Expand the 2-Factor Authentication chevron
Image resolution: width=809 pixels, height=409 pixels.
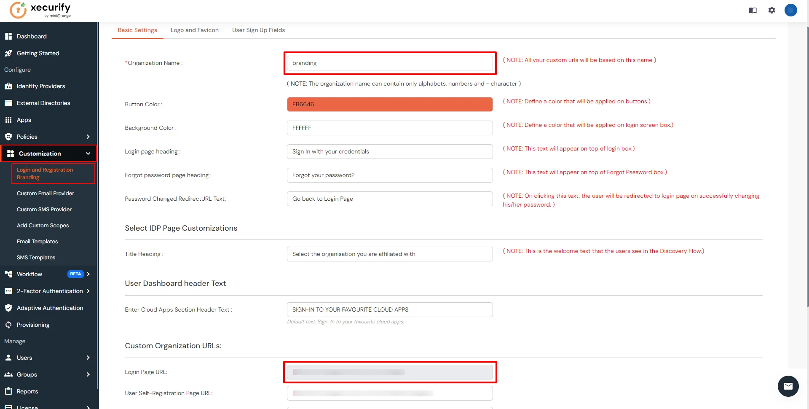tap(88, 291)
